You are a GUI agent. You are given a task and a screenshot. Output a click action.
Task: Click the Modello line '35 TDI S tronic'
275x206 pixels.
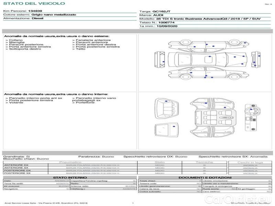pyautogui.click(x=208, y=19)
